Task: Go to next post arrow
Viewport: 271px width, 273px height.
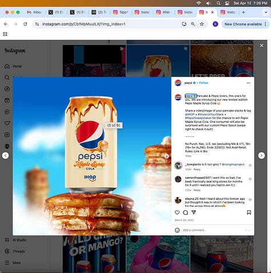Action: 261,155
